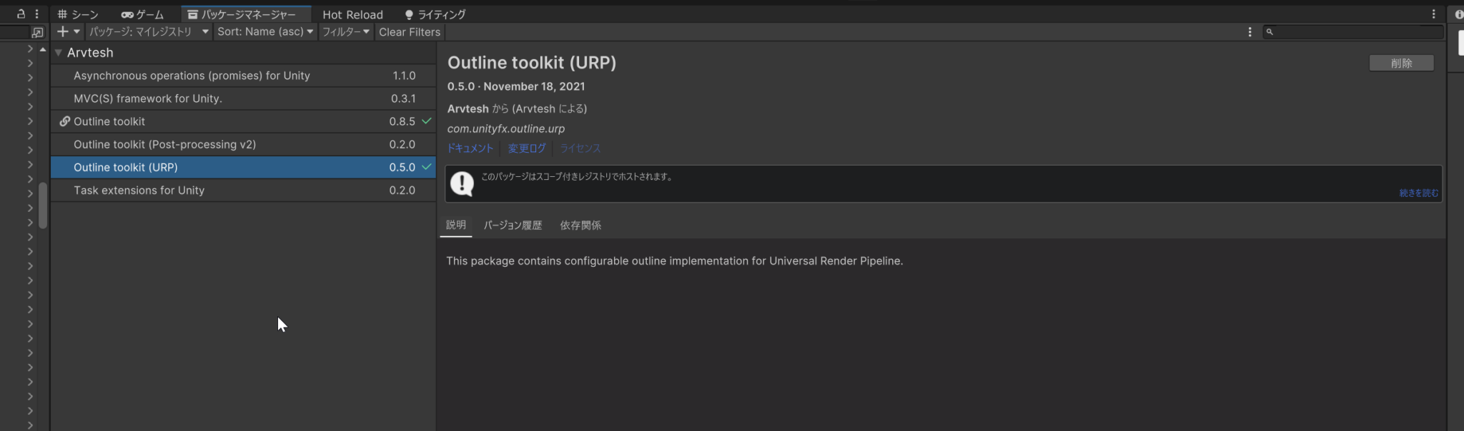Open the パッケージ: マイレジストリ dropdown
The image size is (1464, 431).
click(148, 31)
